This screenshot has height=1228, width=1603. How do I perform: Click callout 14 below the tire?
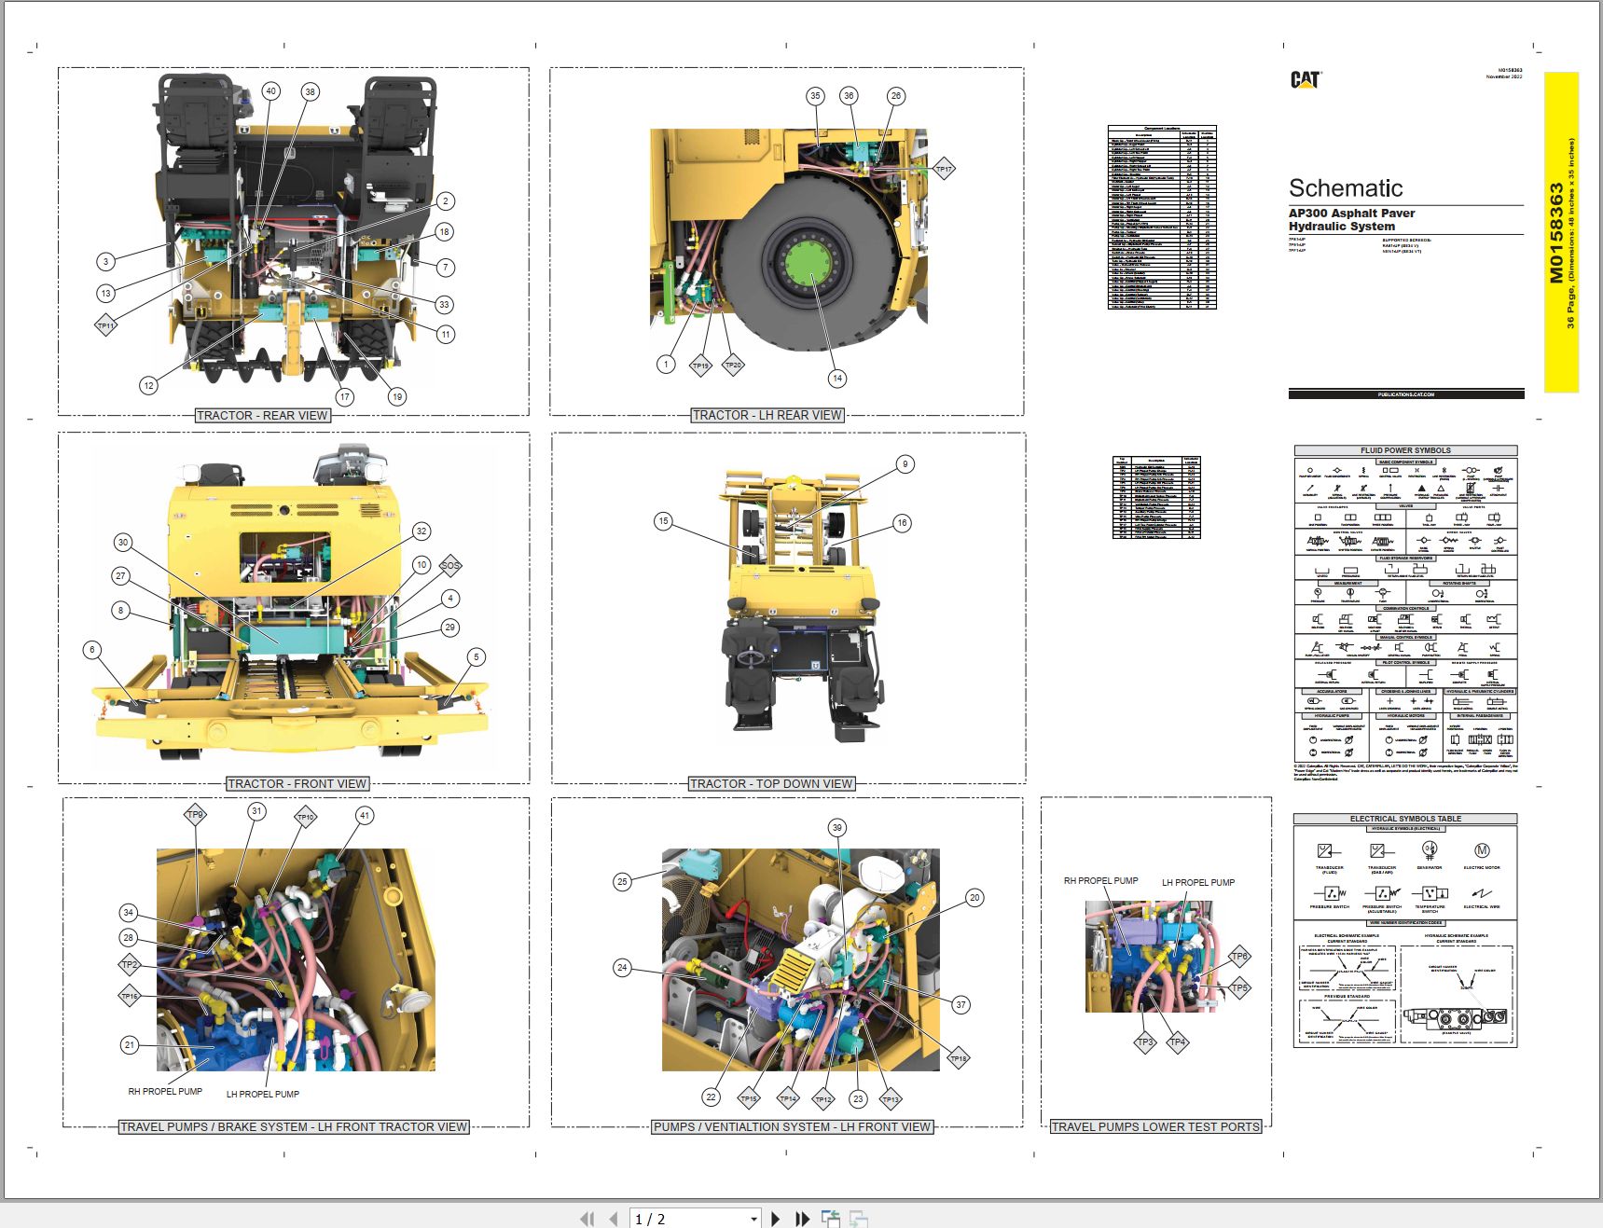coord(836,378)
